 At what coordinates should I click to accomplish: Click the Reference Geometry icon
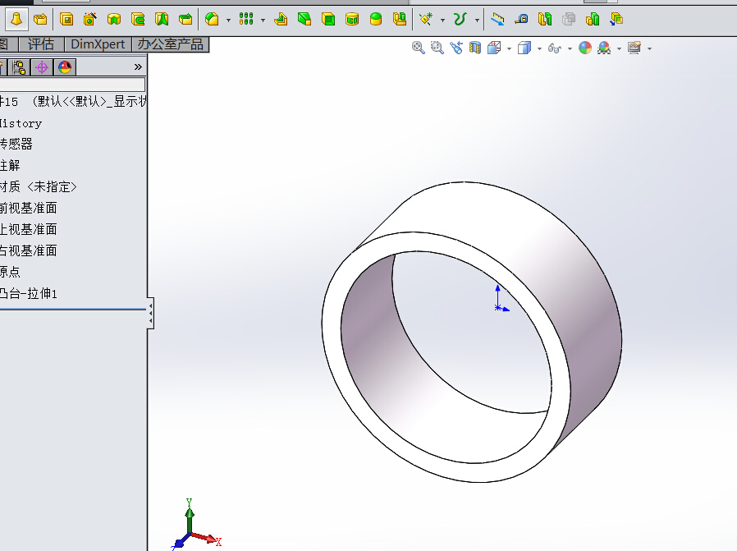pyautogui.click(x=426, y=19)
